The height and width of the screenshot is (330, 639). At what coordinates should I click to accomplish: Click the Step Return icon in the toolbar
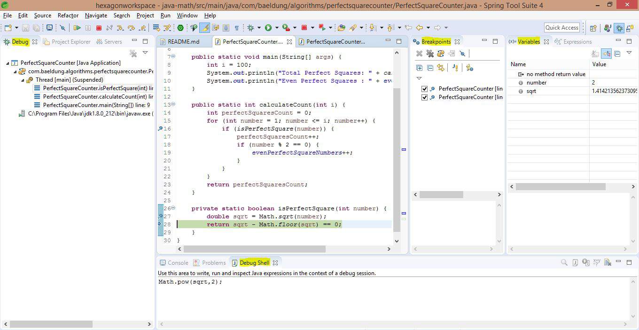tap(143, 27)
